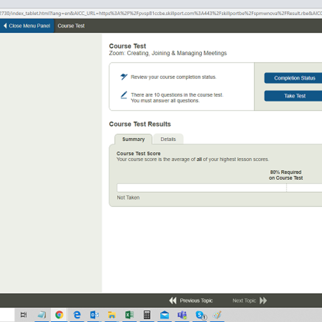Open Skype from the taskbar
The height and width of the screenshot is (322, 322).
[x=200, y=315]
